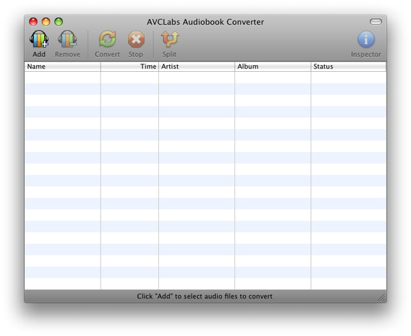The image size is (411, 336).
Task: Sort by the Status column header
Action: pos(348,67)
